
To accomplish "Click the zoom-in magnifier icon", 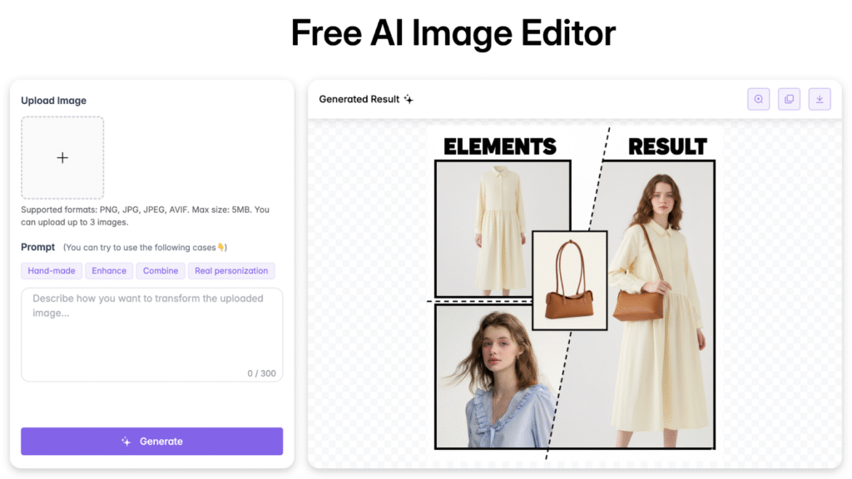I will [759, 99].
